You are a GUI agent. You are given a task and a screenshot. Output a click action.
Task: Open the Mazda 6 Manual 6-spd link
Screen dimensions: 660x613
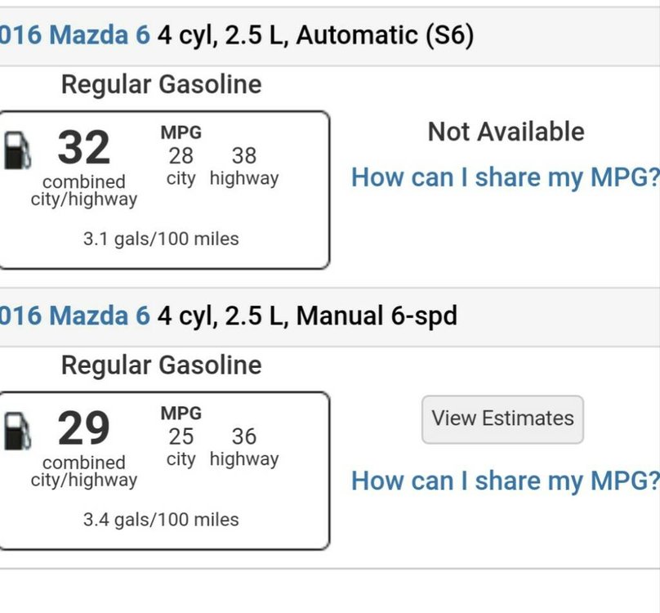click(75, 316)
